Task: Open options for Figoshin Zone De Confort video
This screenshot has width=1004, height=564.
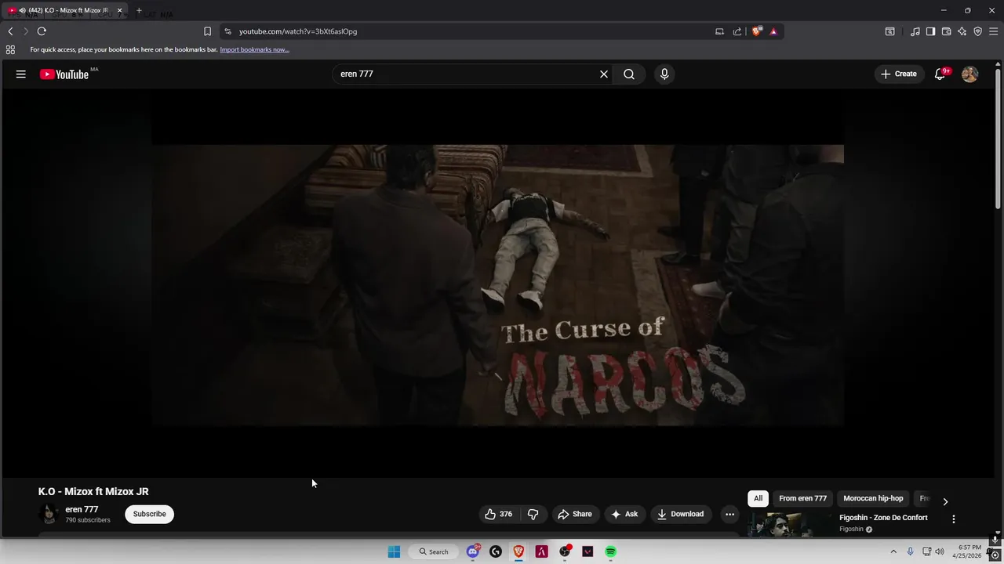Action: (x=954, y=519)
